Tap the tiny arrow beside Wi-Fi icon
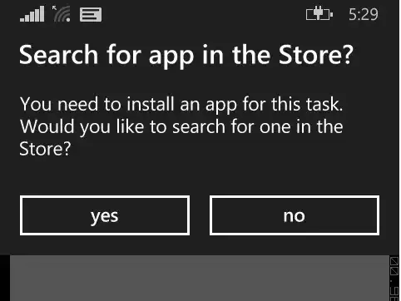Screen dimensions: 401x301 (54, 7)
